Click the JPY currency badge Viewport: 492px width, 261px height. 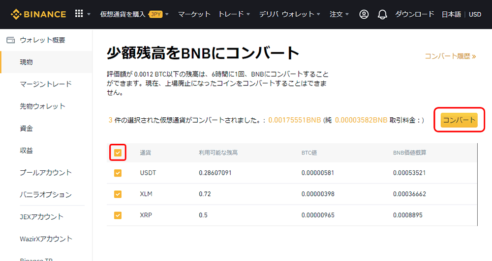coord(155,14)
